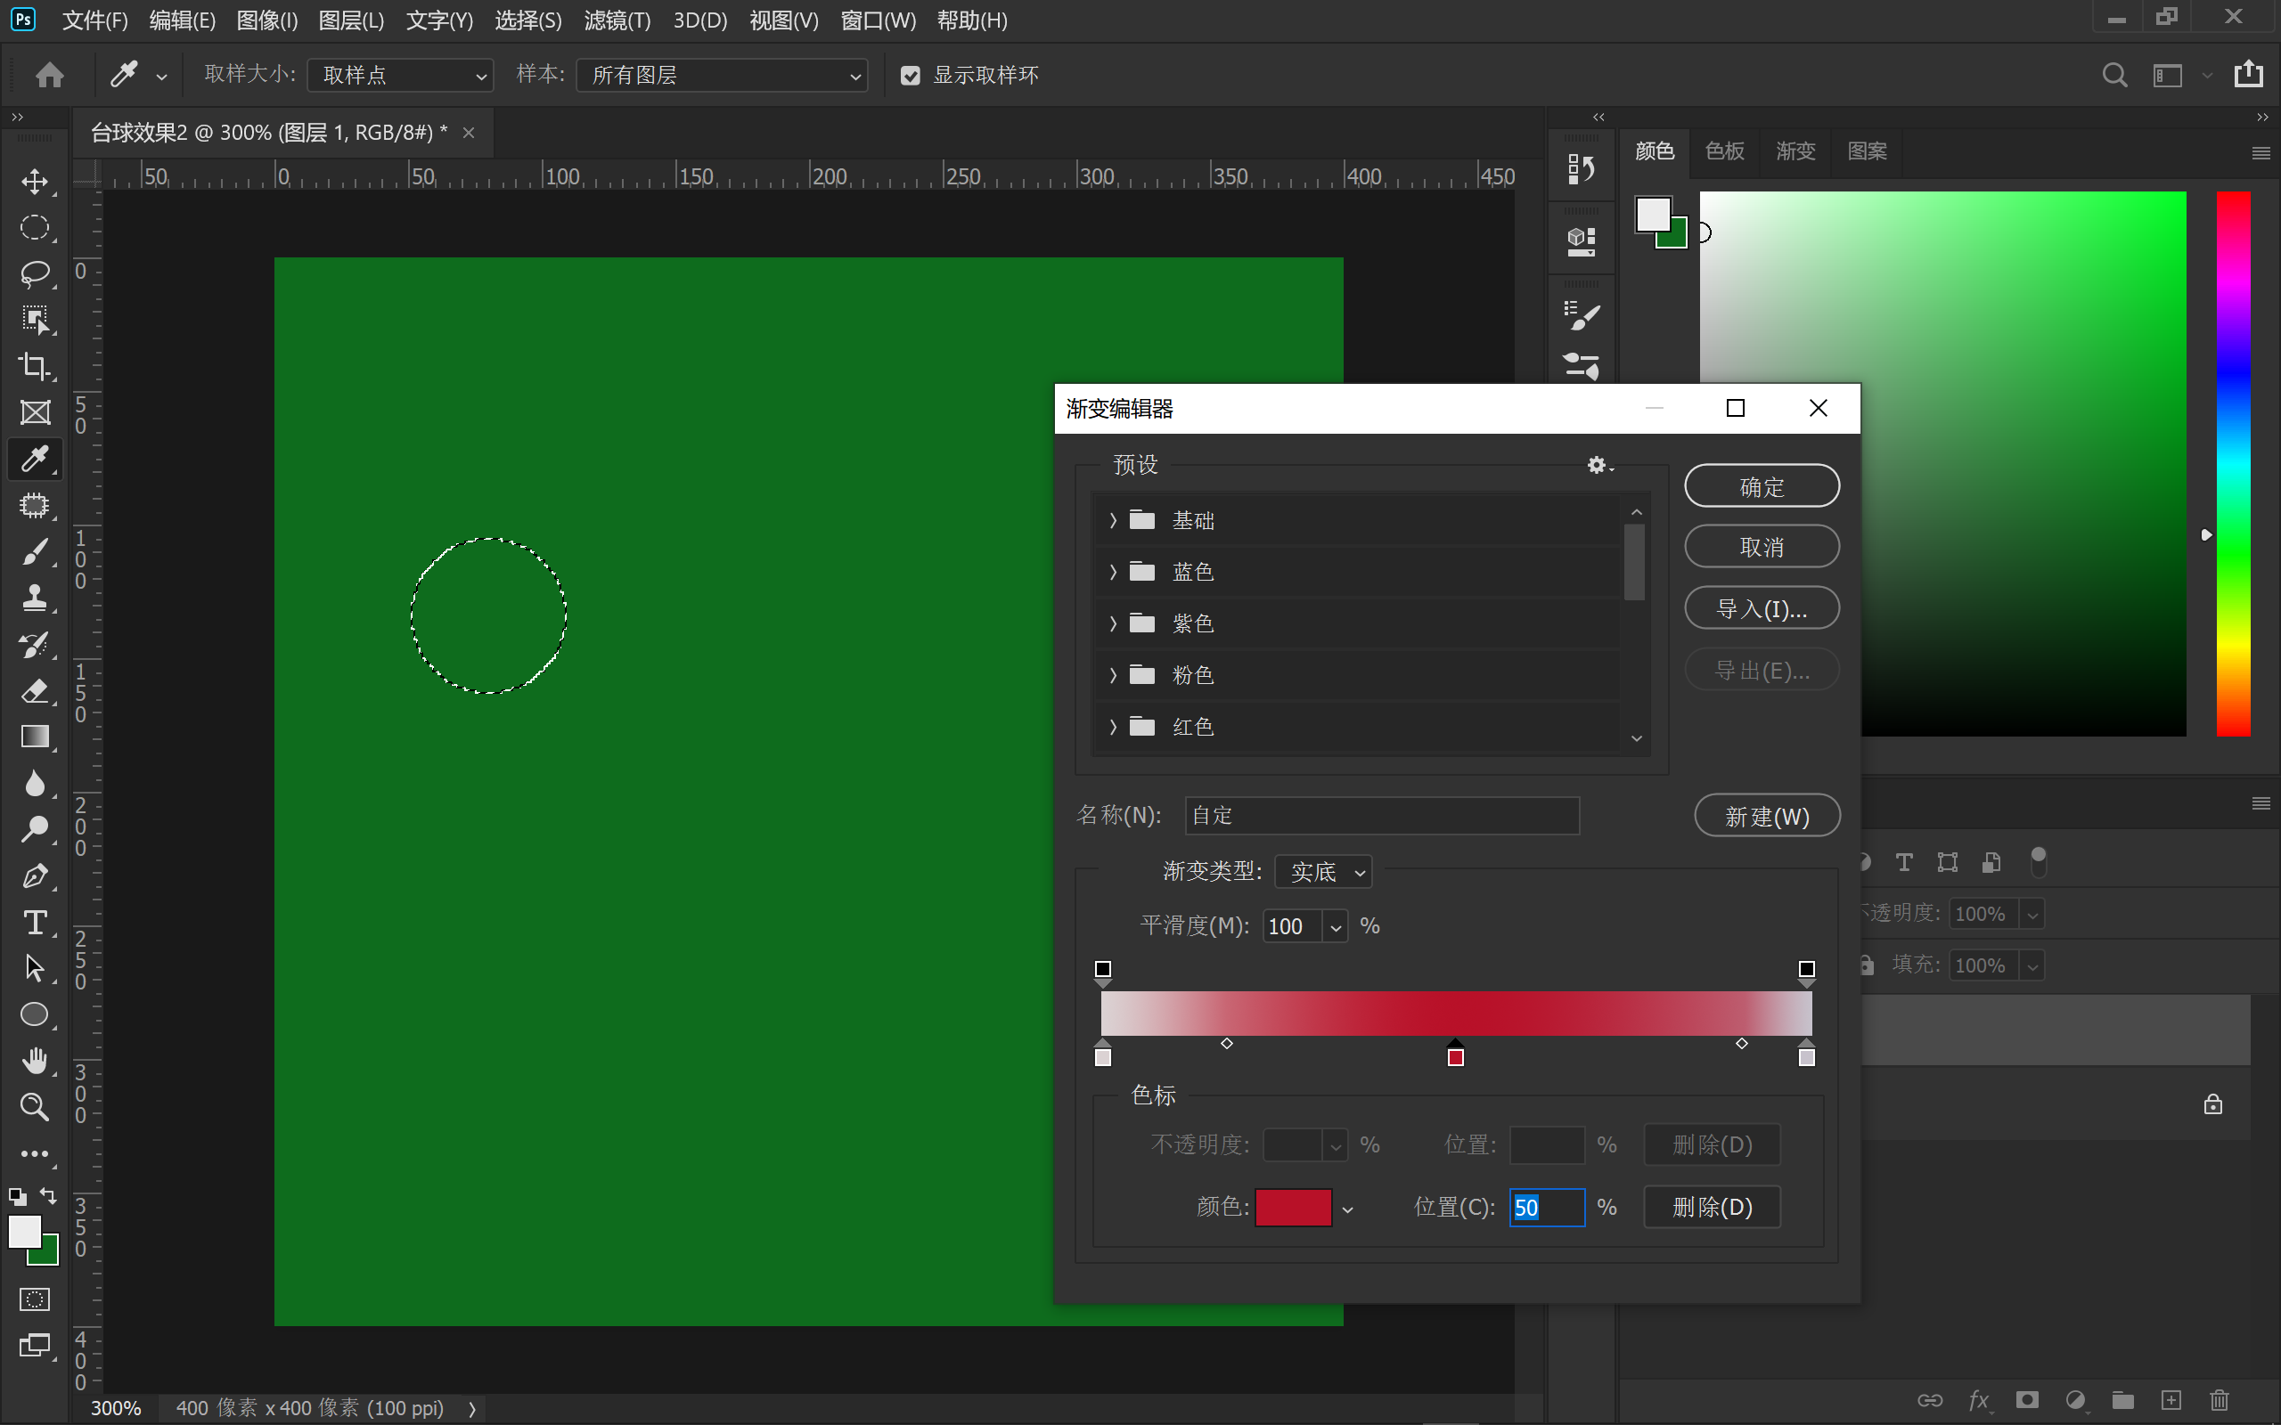2281x1425 pixels.
Task: Open the 平滑度 value dropdown
Action: click(x=1335, y=927)
